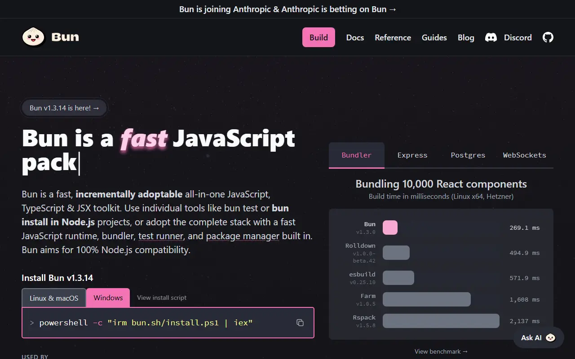575x359 pixels.
Task: Click the 494.9 ms value
Action: point(525,253)
